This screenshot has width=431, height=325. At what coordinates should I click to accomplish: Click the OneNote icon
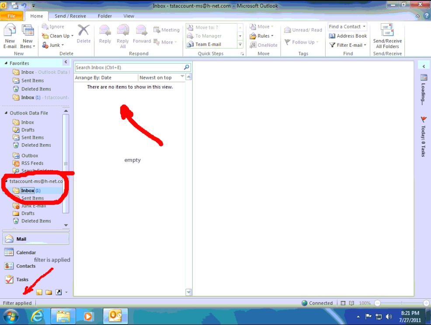253,45
